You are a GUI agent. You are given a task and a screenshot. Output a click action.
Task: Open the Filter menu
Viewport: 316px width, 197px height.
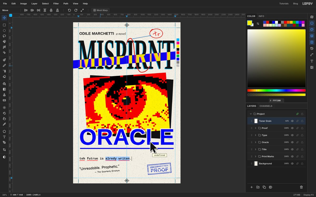pyautogui.click(x=56, y=4)
